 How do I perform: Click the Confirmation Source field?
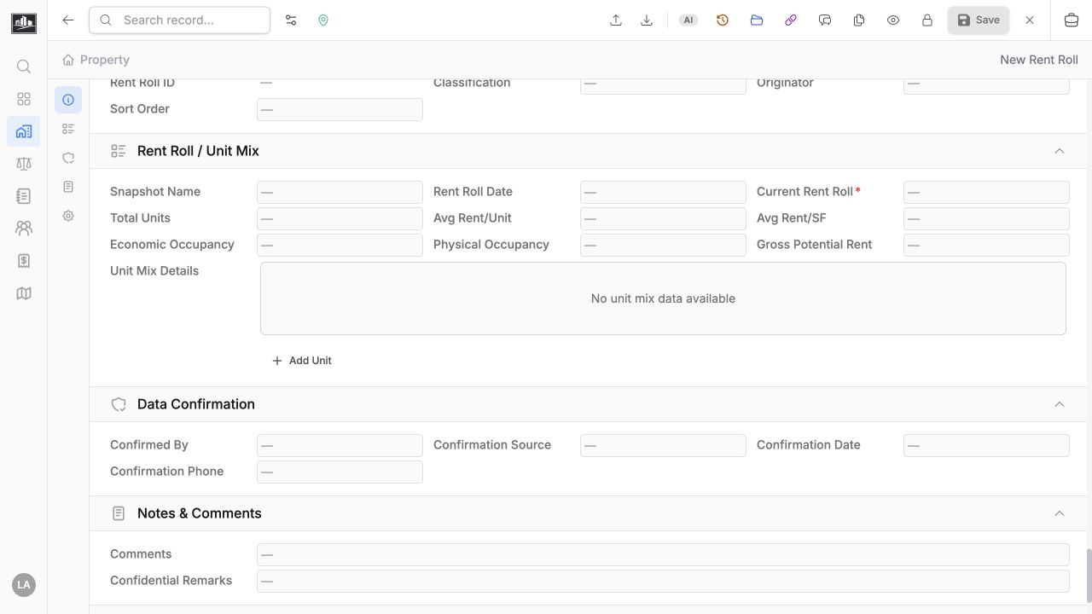pos(663,445)
